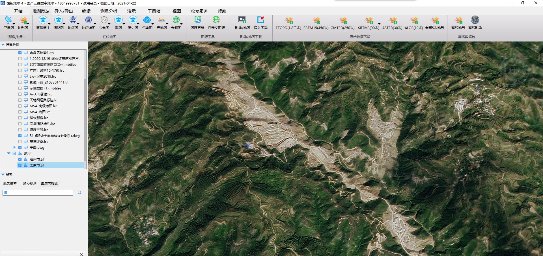The image size is (543, 256).
Task: Open dropdown arrow beside SRTM3(90米)
Action: [379, 24]
